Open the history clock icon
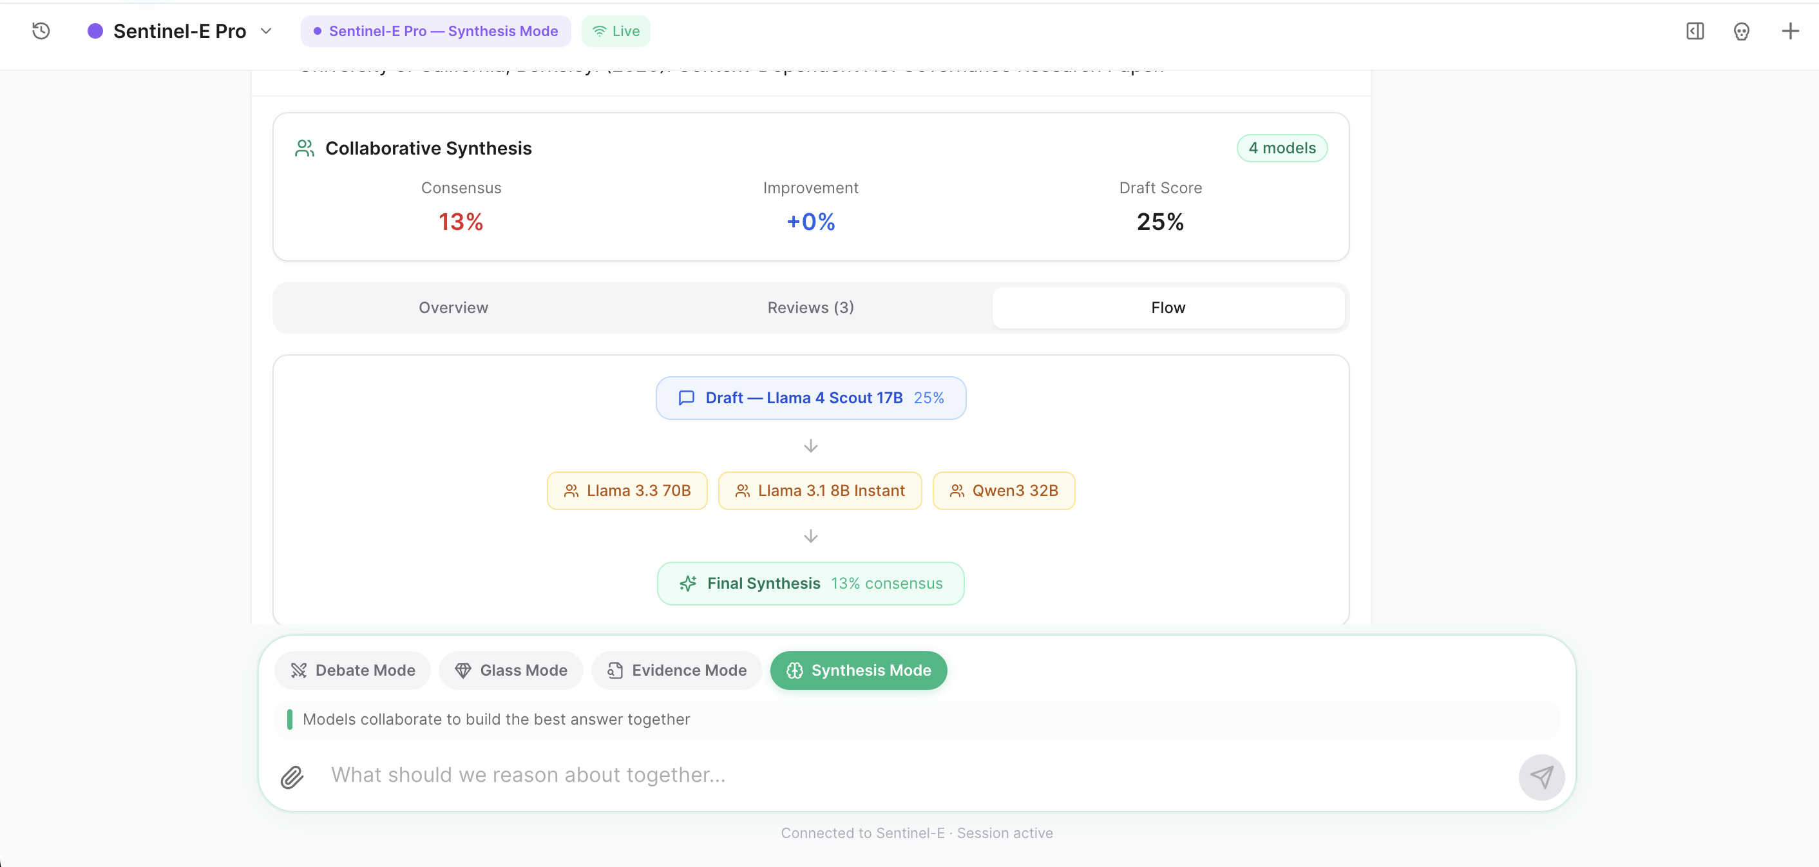Image resolution: width=1819 pixels, height=867 pixels. [x=41, y=31]
